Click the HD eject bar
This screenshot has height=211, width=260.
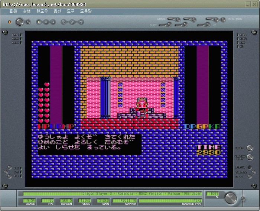(201, 25)
